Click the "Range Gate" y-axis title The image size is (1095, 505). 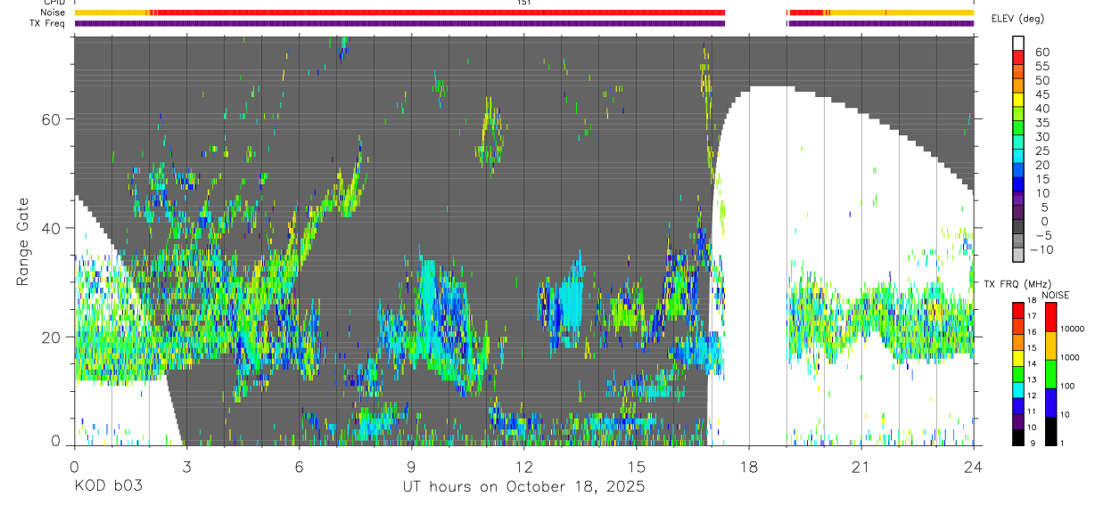pyautogui.click(x=24, y=240)
